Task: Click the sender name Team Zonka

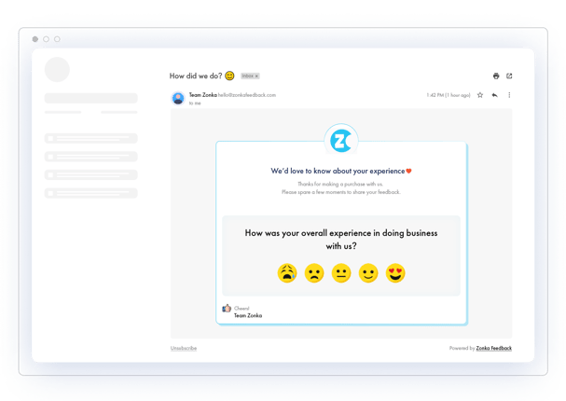Action: click(202, 95)
